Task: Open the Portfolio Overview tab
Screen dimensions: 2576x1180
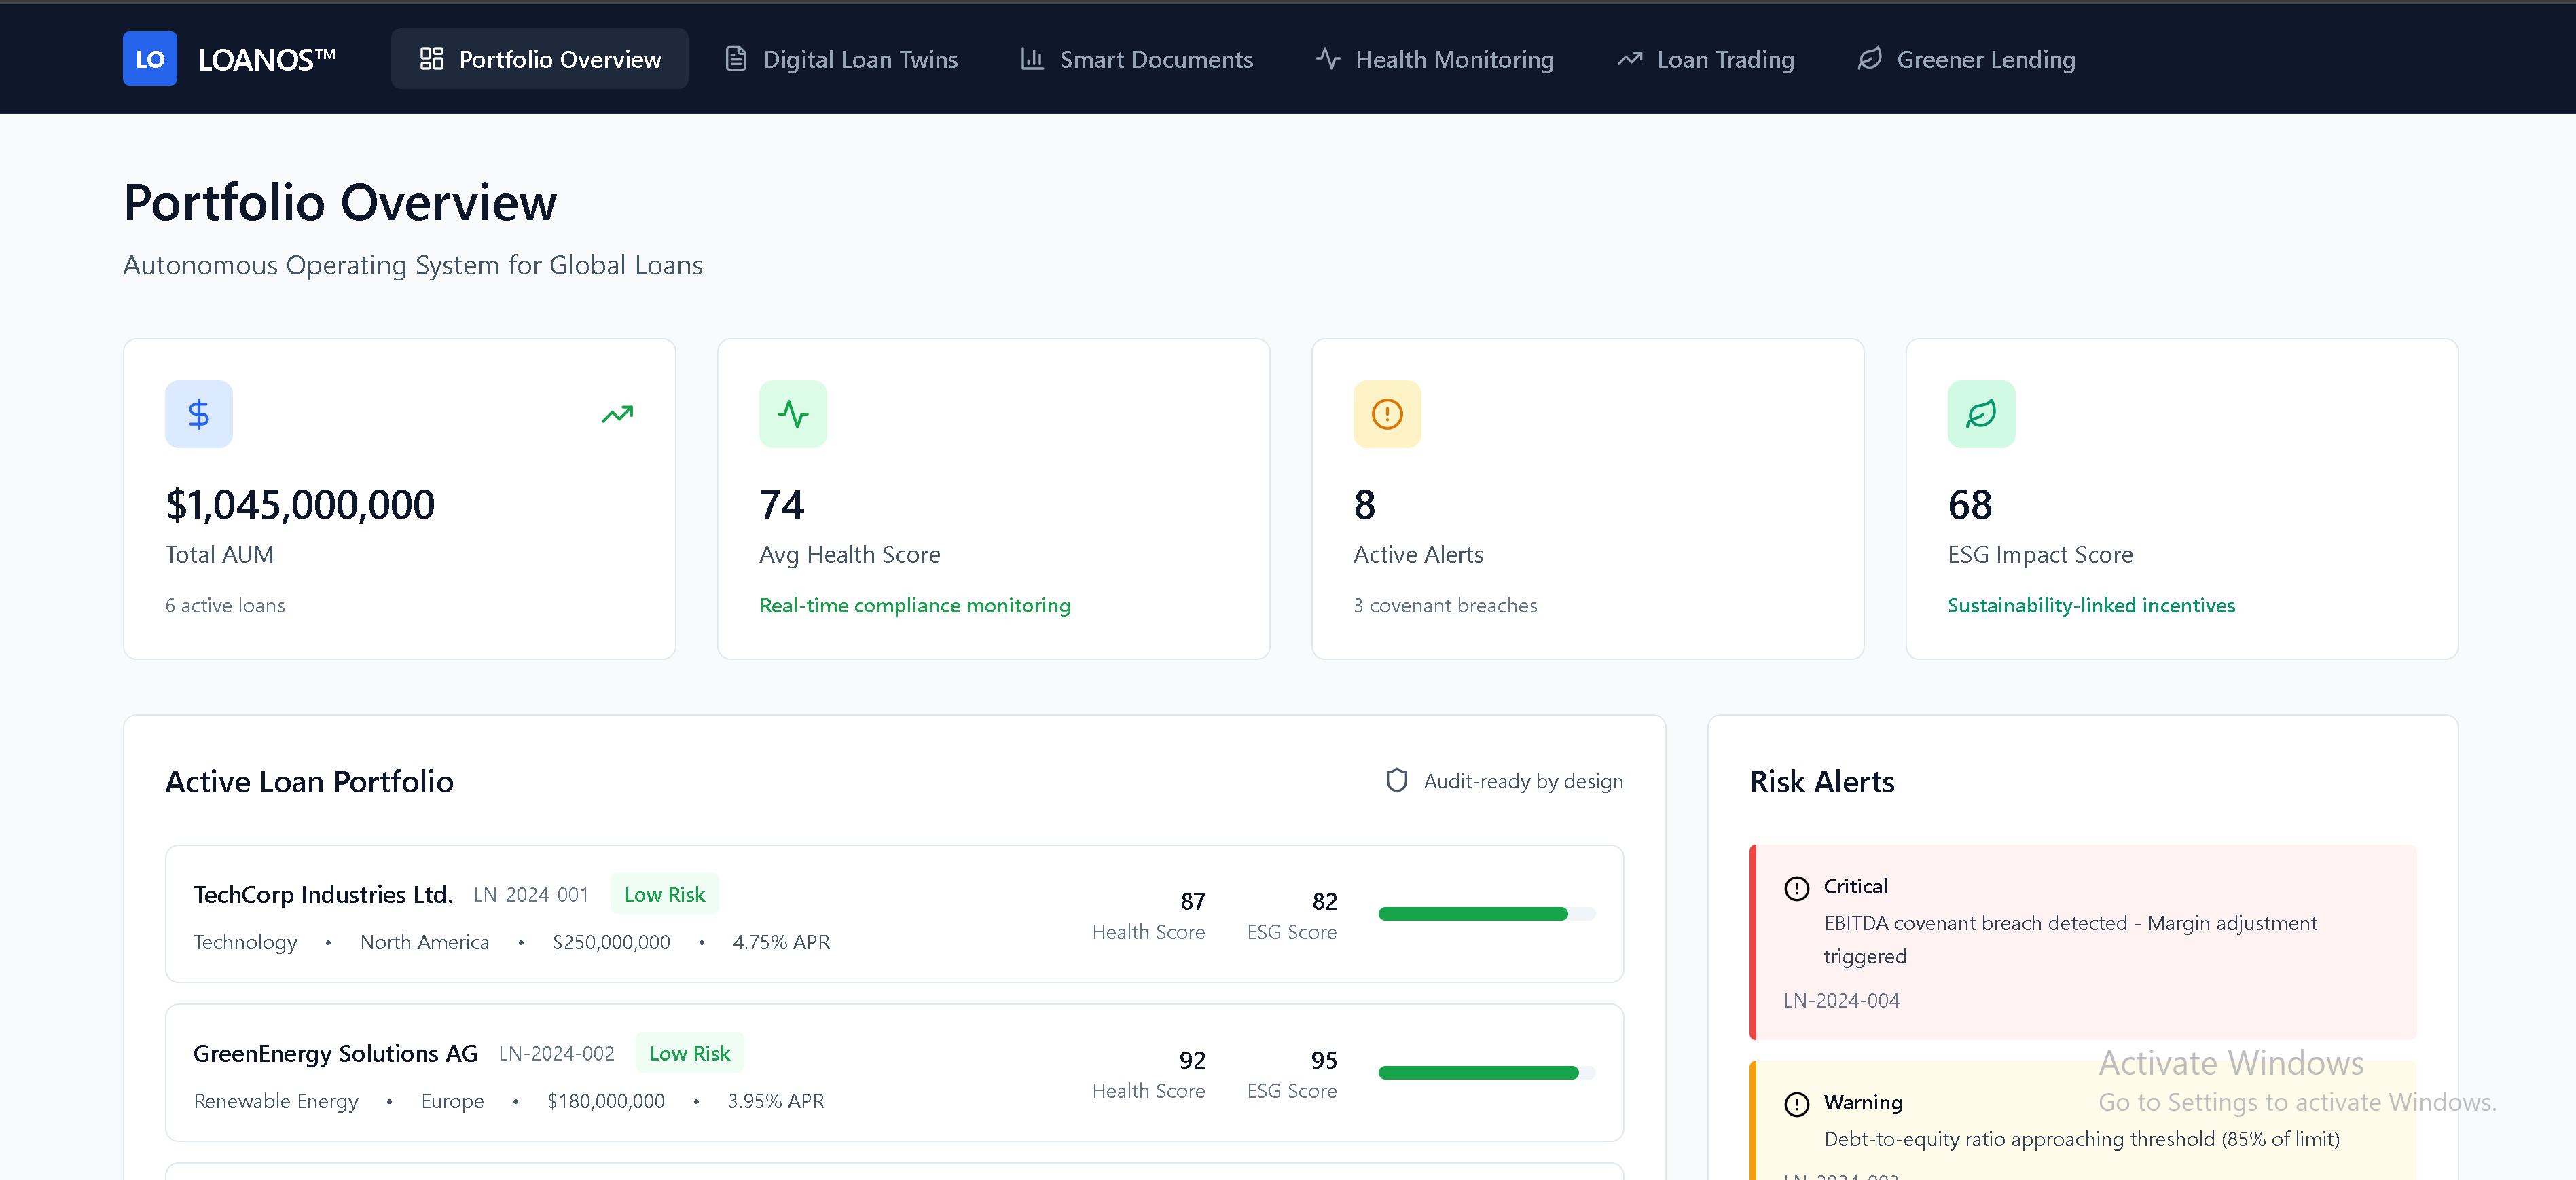Action: [x=540, y=59]
